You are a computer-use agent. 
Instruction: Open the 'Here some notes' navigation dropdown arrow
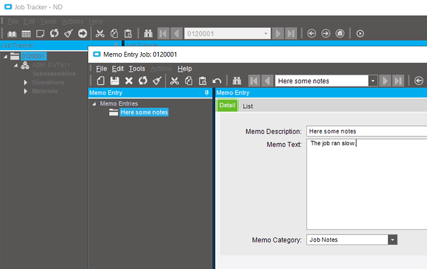(x=373, y=81)
